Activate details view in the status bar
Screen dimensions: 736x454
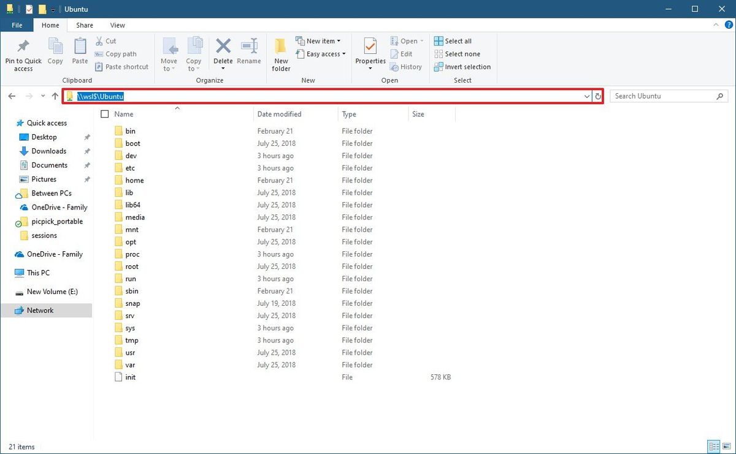coord(714,447)
